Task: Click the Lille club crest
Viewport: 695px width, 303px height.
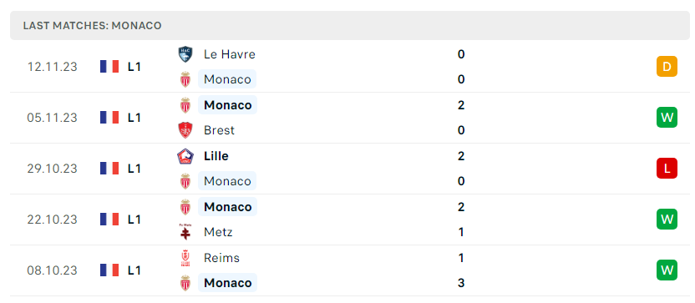Action: pos(185,156)
